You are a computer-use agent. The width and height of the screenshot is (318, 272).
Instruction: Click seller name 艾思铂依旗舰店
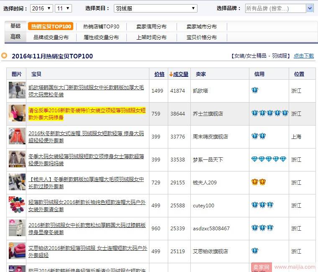pyautogui.click(x=210, y=252)
